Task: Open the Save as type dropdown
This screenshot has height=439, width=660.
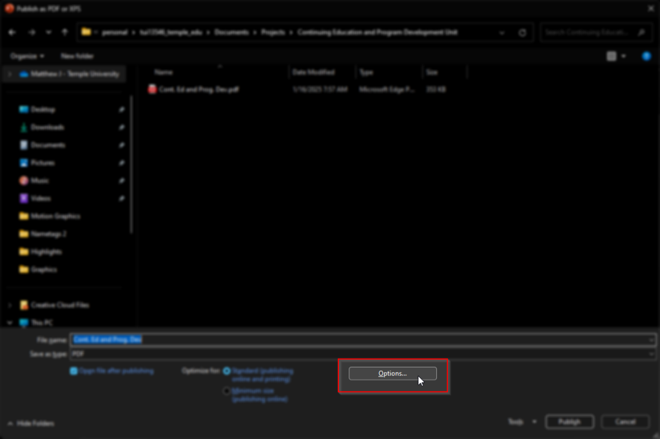Action: coord(651,354)
